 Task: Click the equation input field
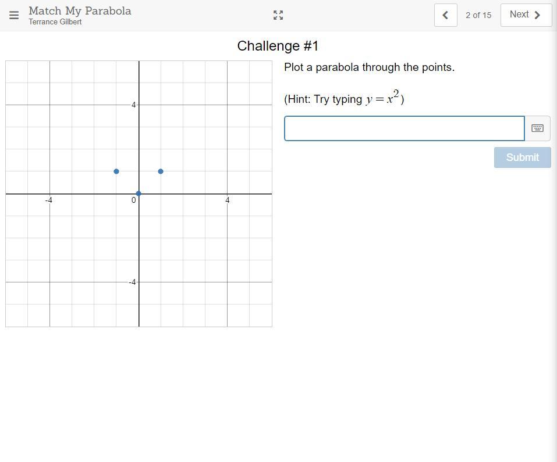tap(404, 128)
